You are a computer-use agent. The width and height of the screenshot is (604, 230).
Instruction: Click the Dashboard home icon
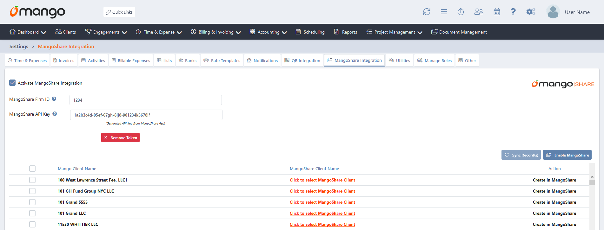tap(13, 32)
